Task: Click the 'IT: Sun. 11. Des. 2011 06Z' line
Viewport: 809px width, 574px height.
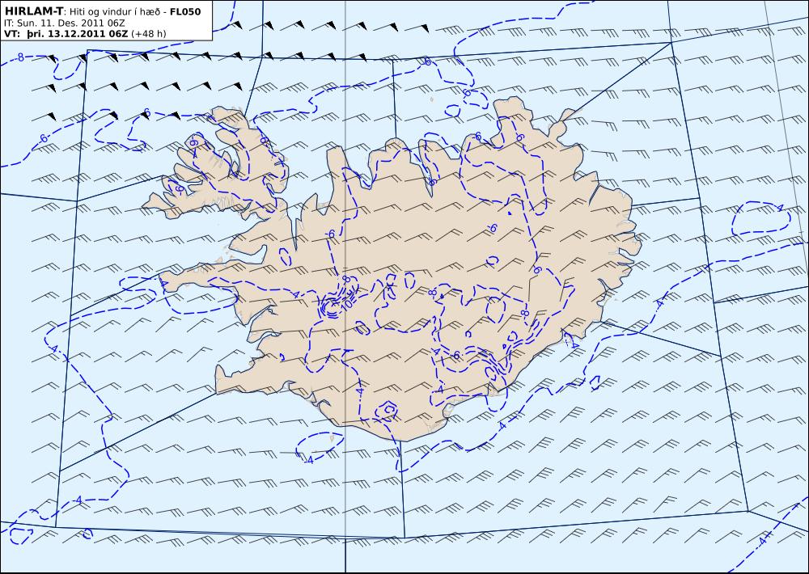Action: point(65,23)
